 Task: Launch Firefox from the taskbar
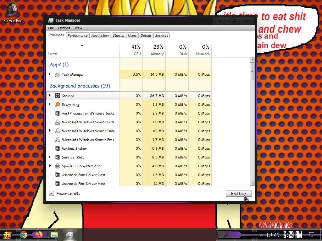point(39,234)
